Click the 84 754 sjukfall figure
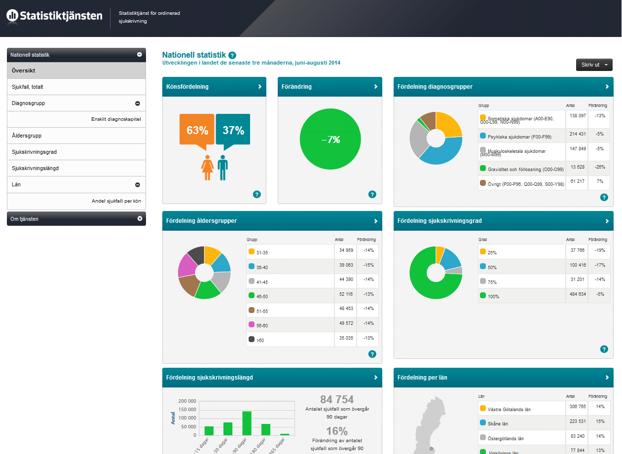Viewport: 622px width, 454px height. [x=337, y=399]
